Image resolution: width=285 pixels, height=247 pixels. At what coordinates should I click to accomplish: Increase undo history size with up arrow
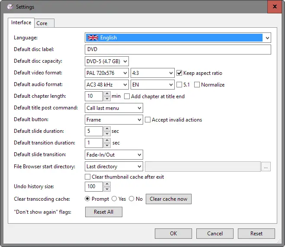[x=107, y=184]
